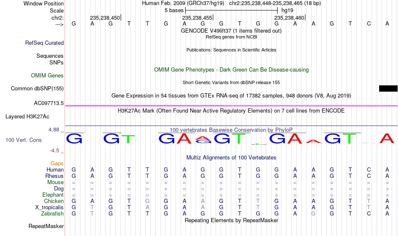Open the RefSeq Curated track label
This screenshot has width=398, height=236.
tap(44, 43)
